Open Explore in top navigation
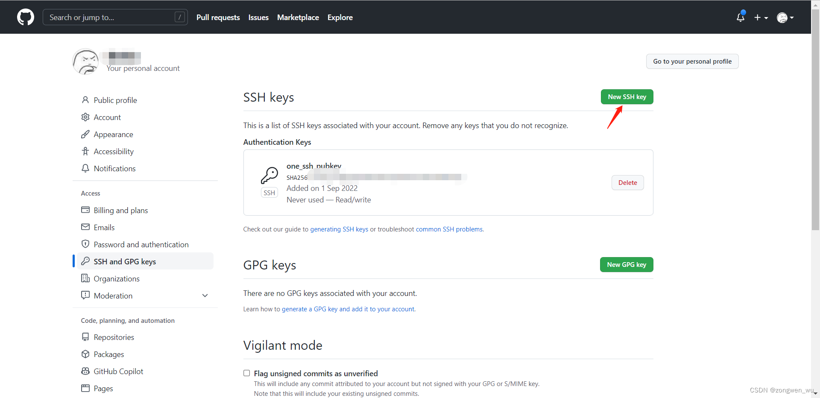The width and height of the screenshot is (820, 398). click(340, 18)
